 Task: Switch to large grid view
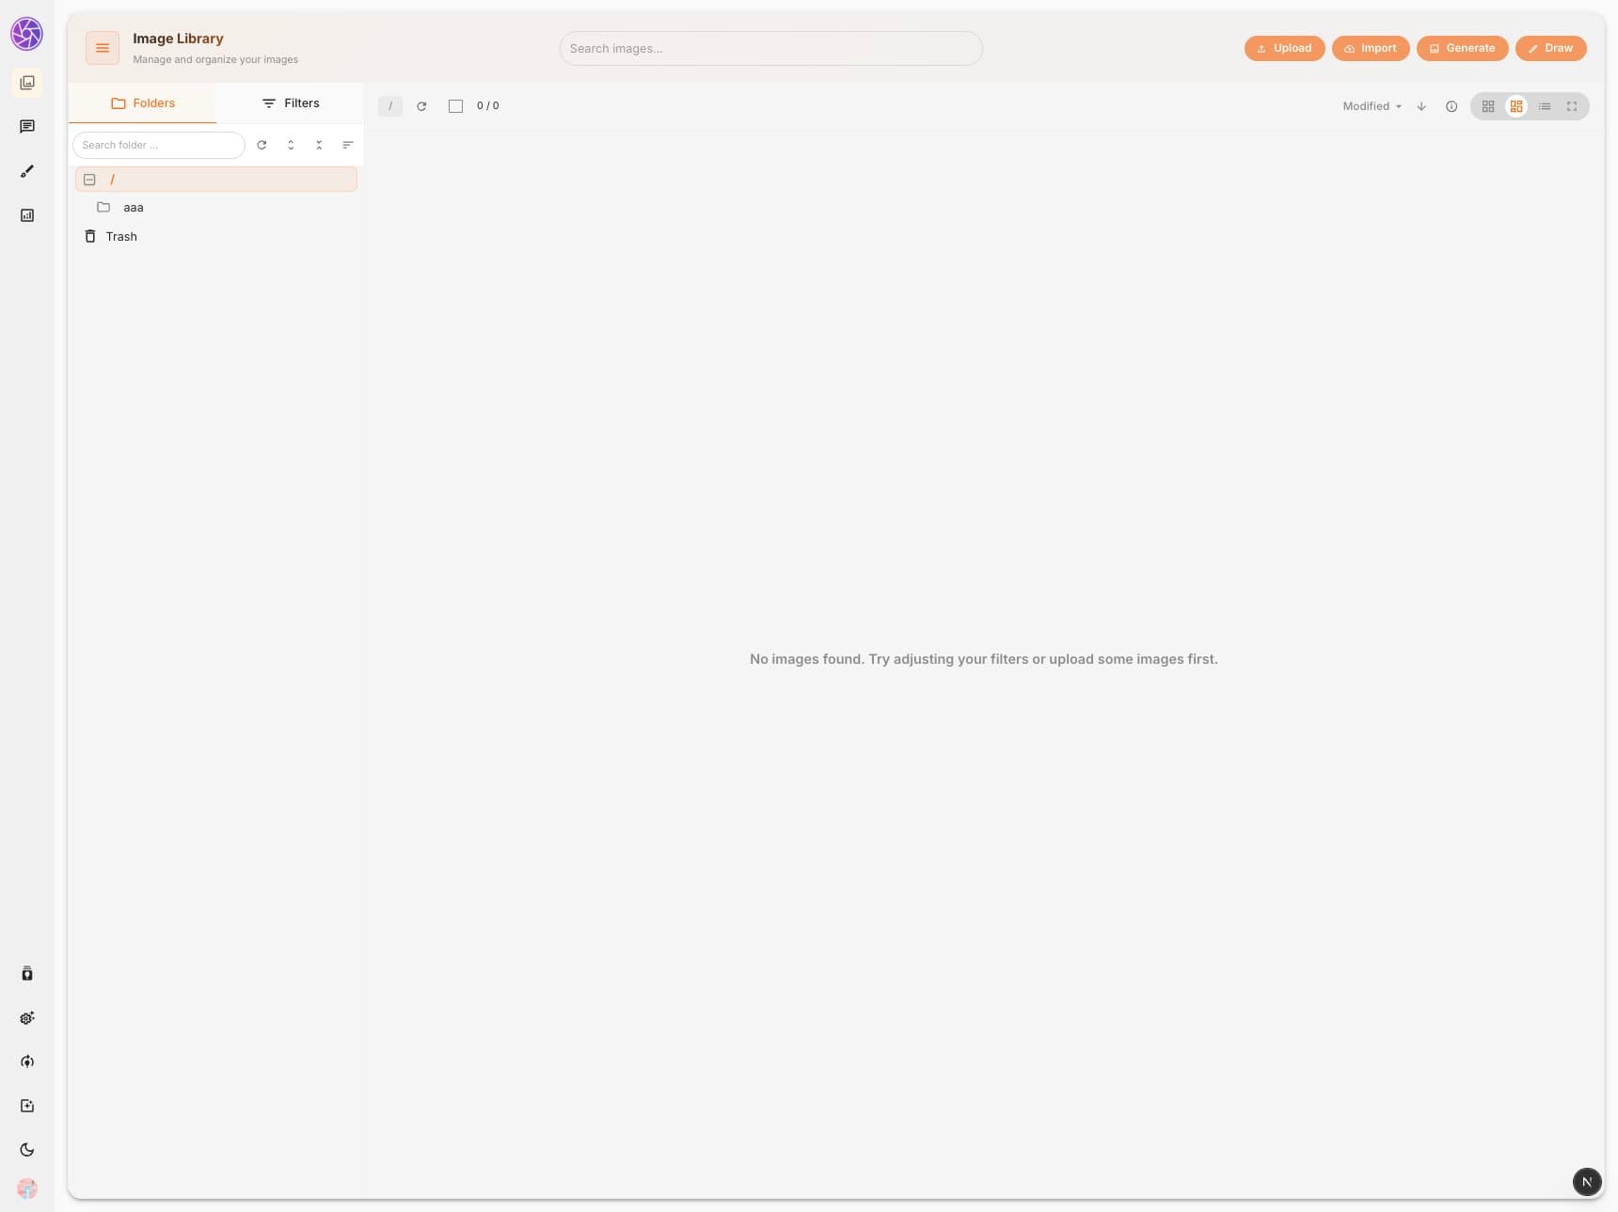tap(1516, 106)
